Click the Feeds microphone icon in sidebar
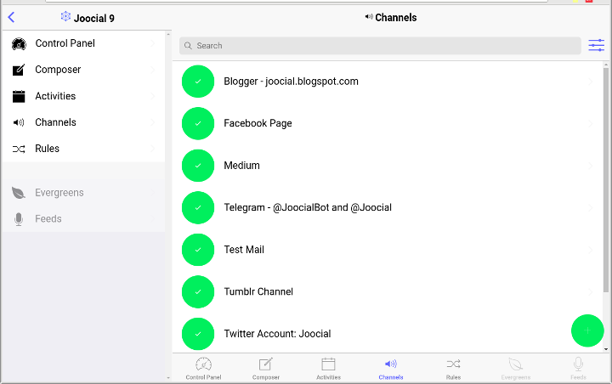The width and height of the screenshot is (612, 384). point(19,219)
